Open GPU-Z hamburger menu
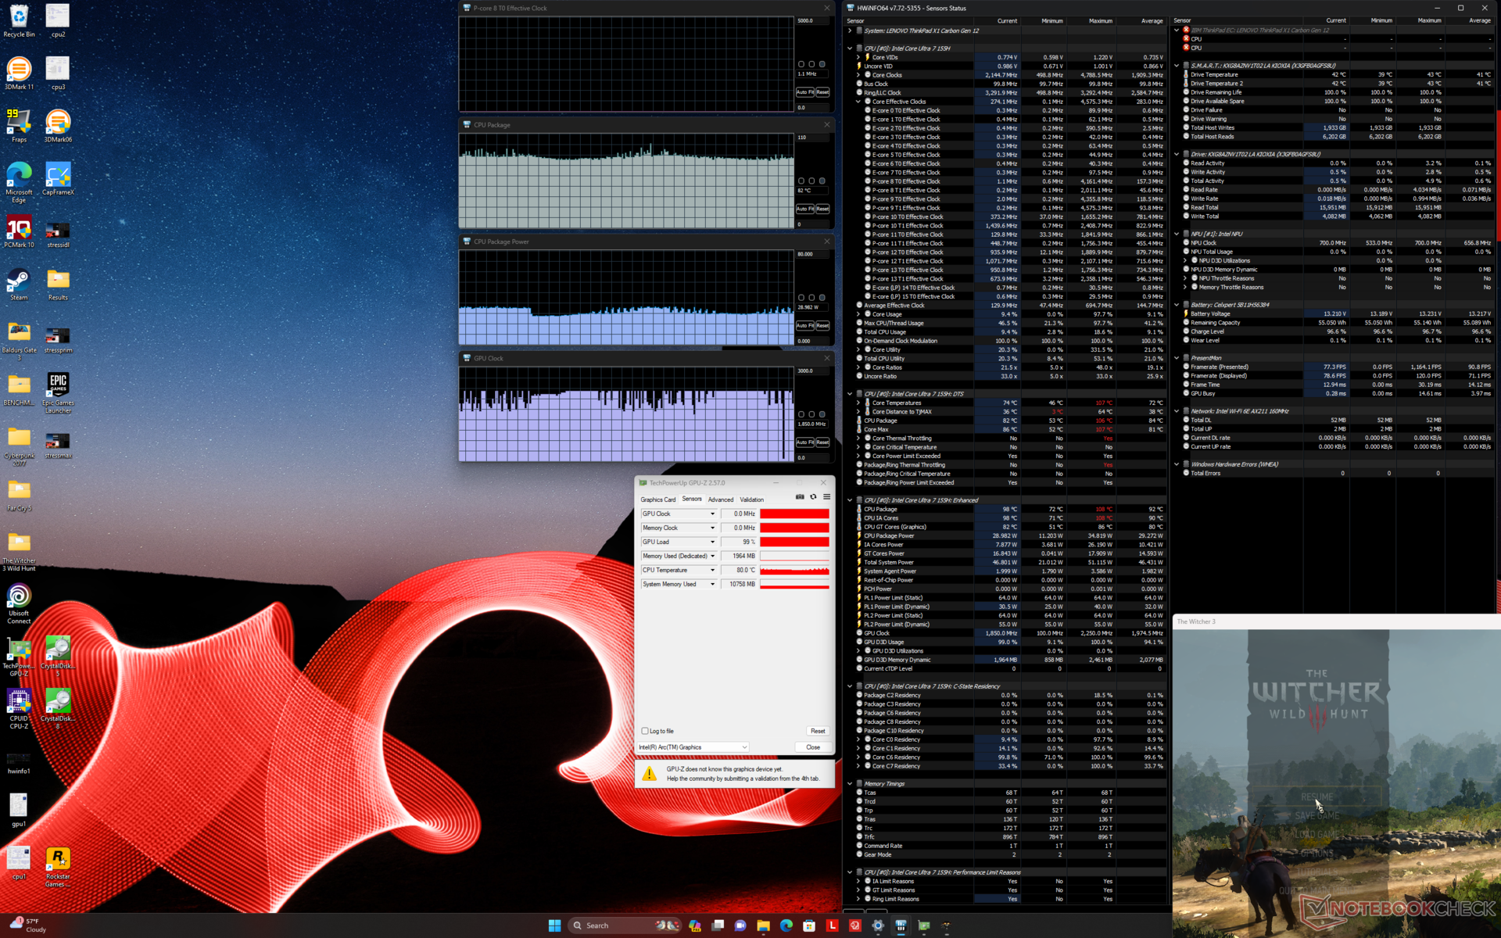This screenshot has width=1501, height=938. point(826,497)
